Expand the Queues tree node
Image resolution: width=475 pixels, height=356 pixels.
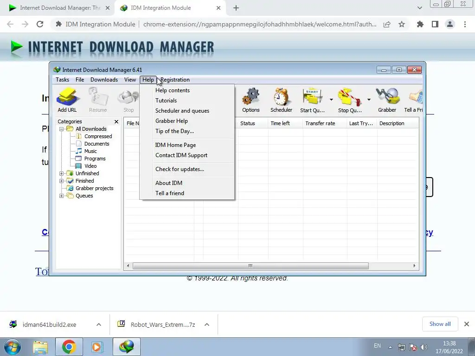[62, 196]
